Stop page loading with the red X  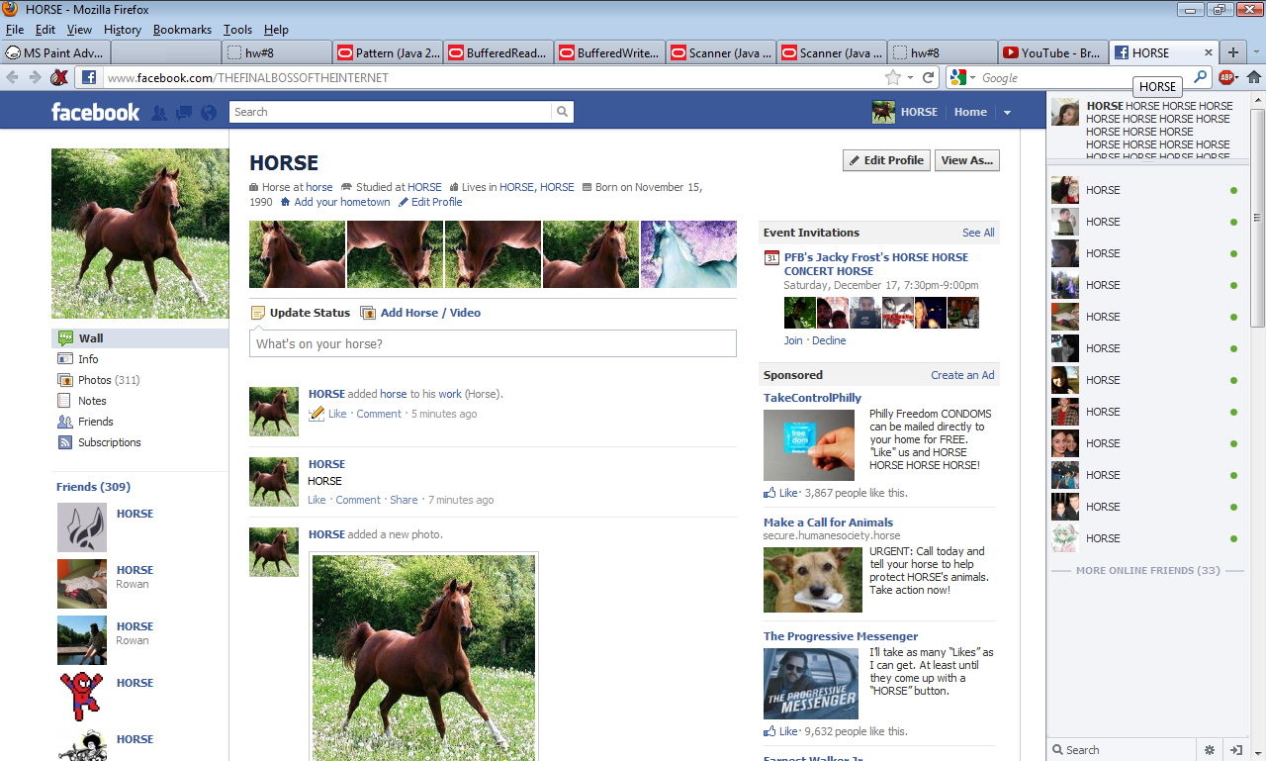click(x=60, y=77)
